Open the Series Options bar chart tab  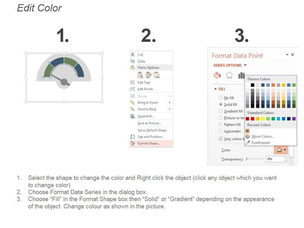click(x=241, y=75)
